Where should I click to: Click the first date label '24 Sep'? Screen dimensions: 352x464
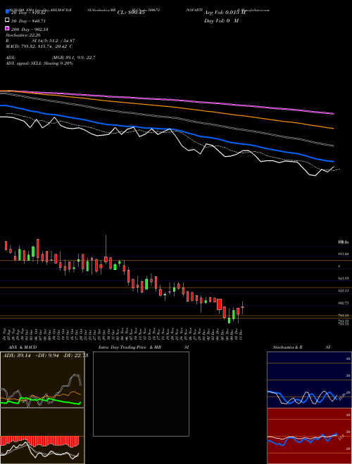pyautogui.click(x=6, y=334)
